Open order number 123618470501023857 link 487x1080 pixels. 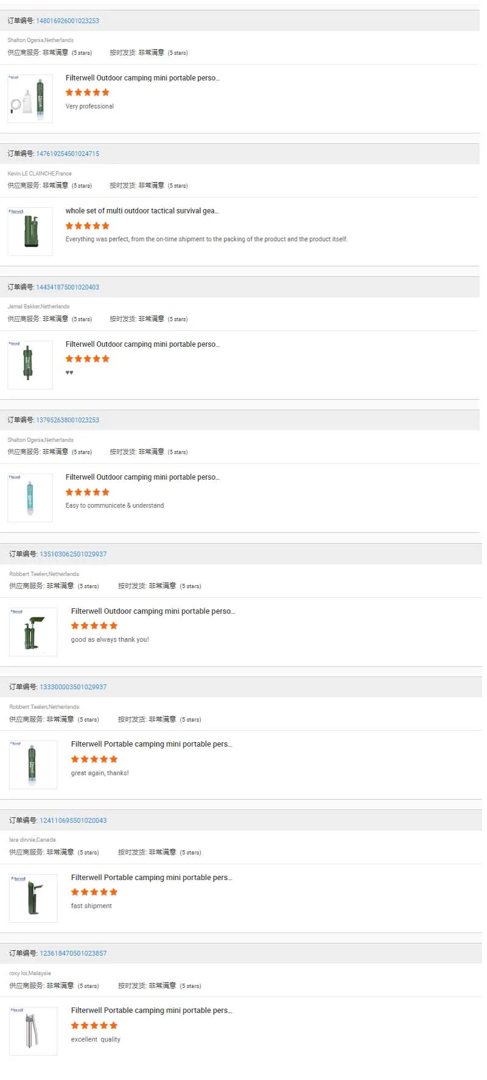tap(73, 953)
